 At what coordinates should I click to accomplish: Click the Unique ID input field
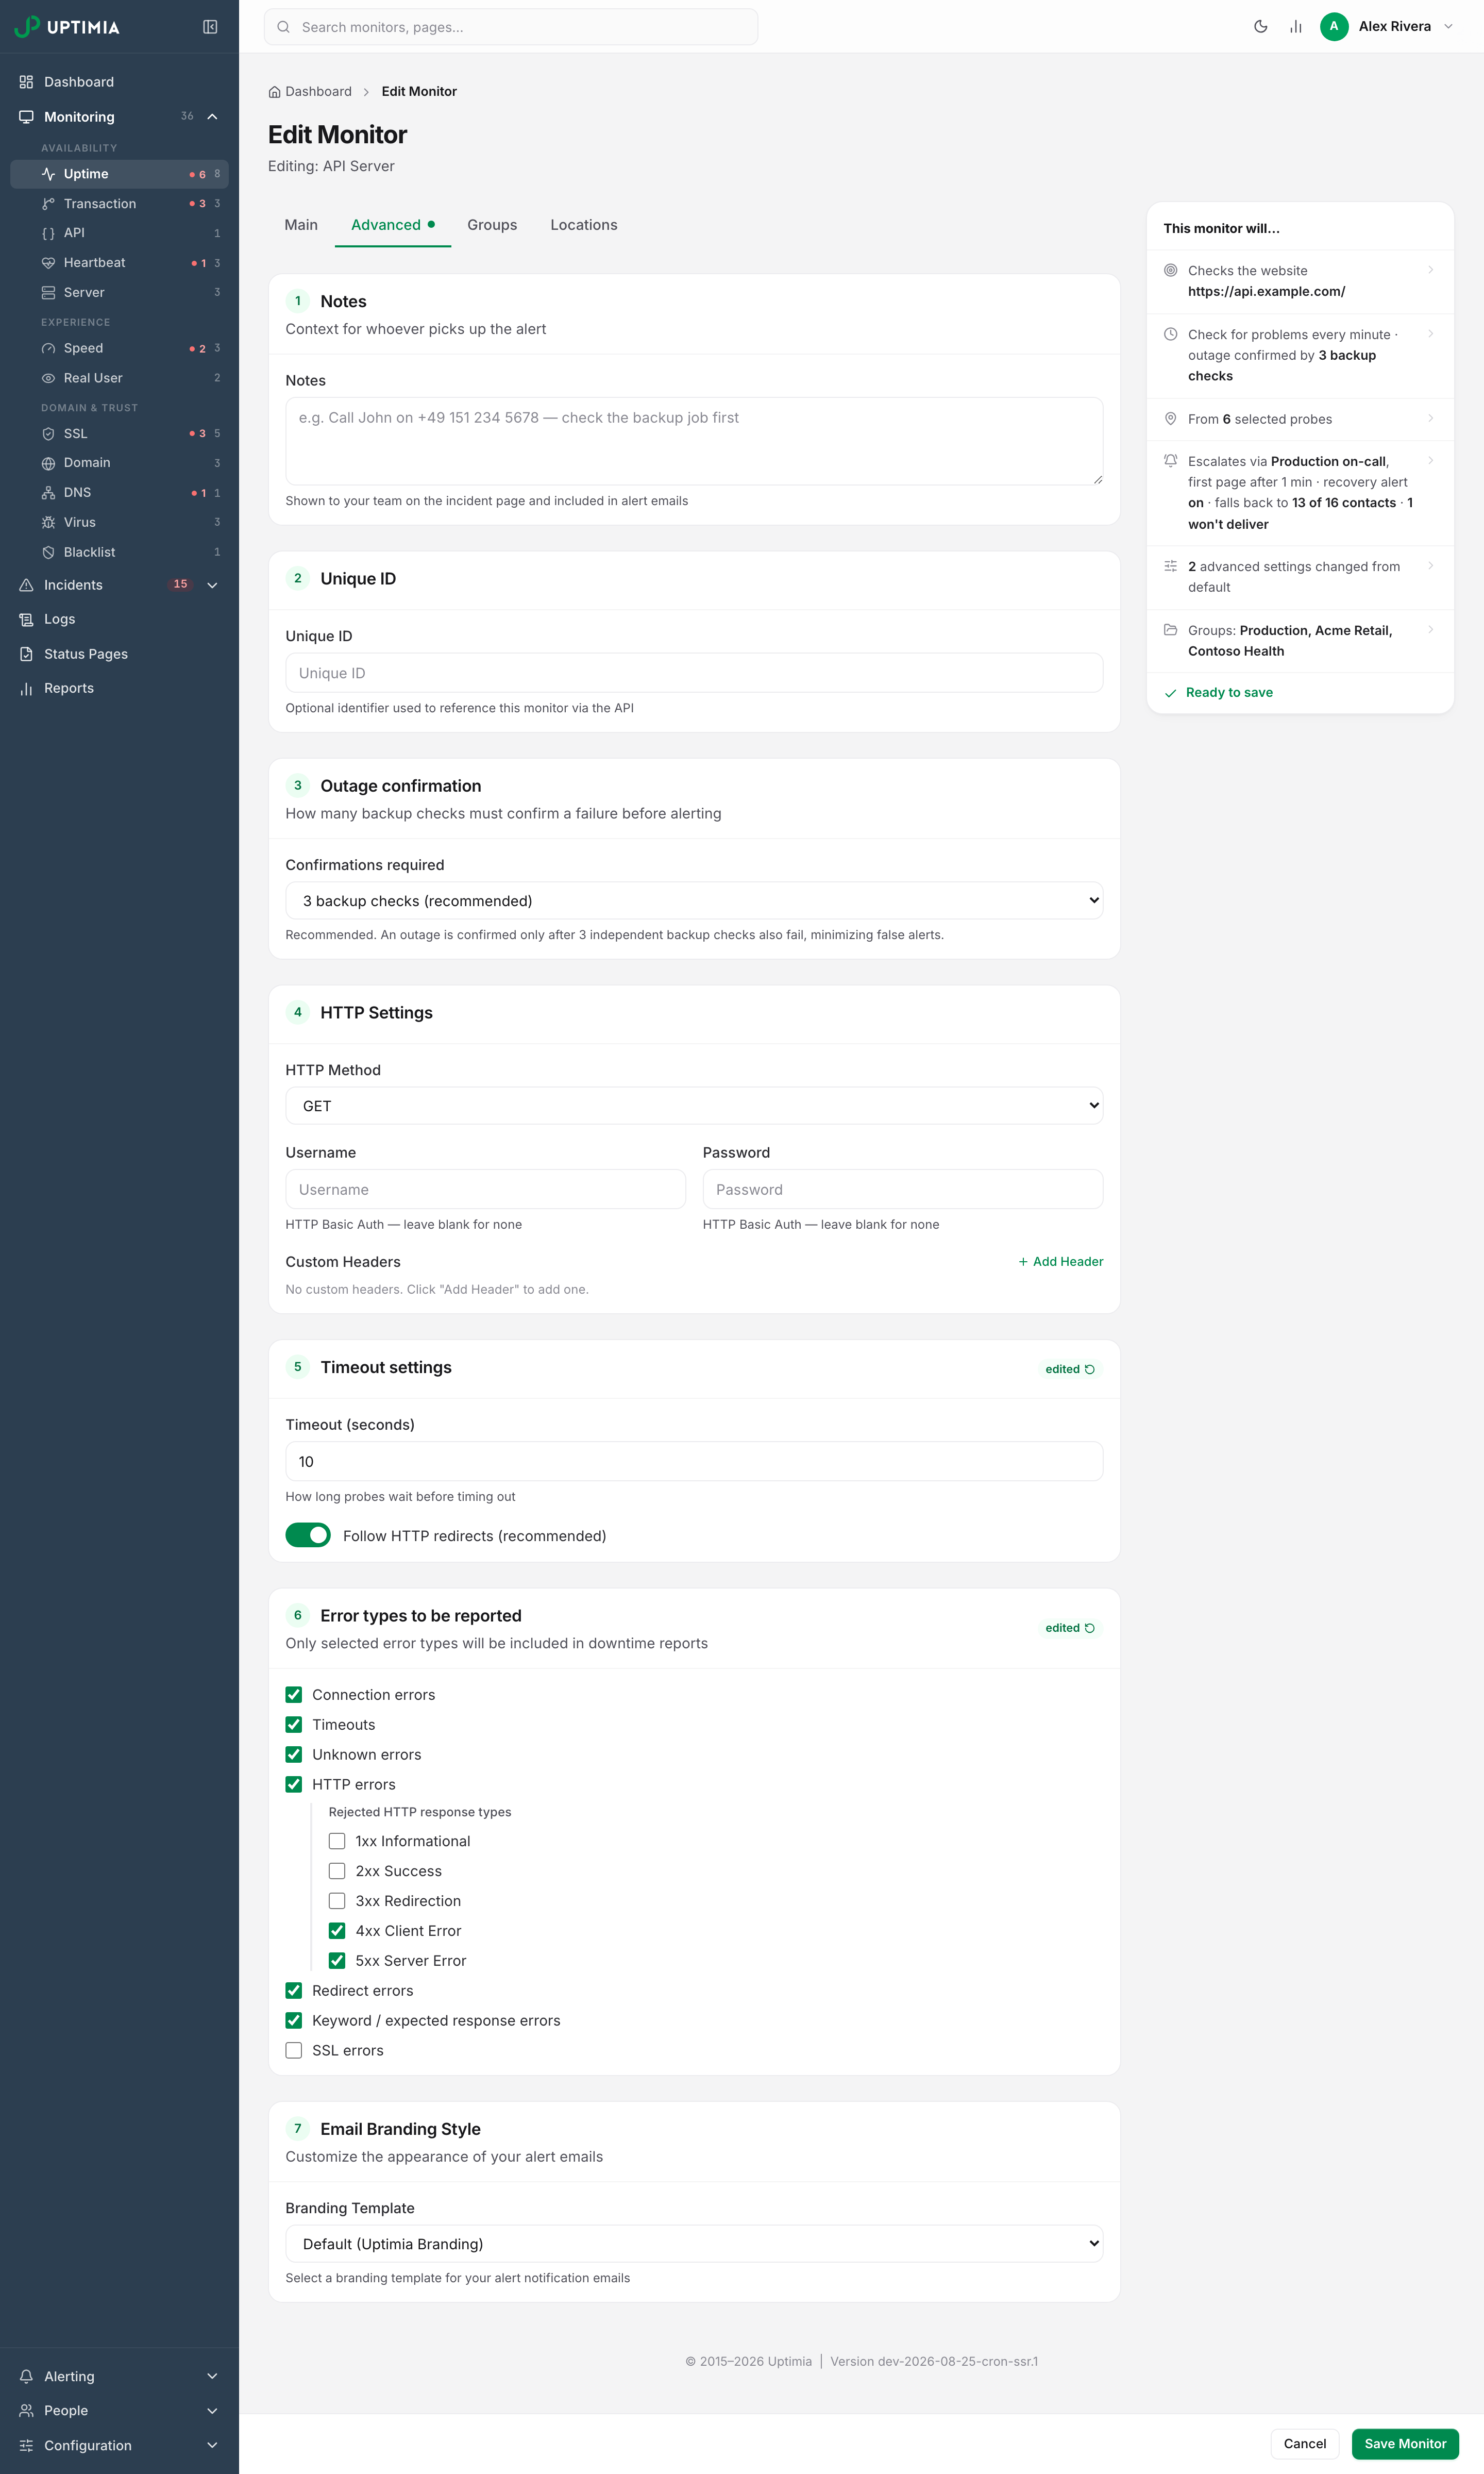(694, 673)
